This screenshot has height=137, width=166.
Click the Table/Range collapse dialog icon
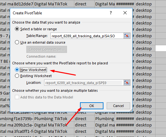pos(127,36)
